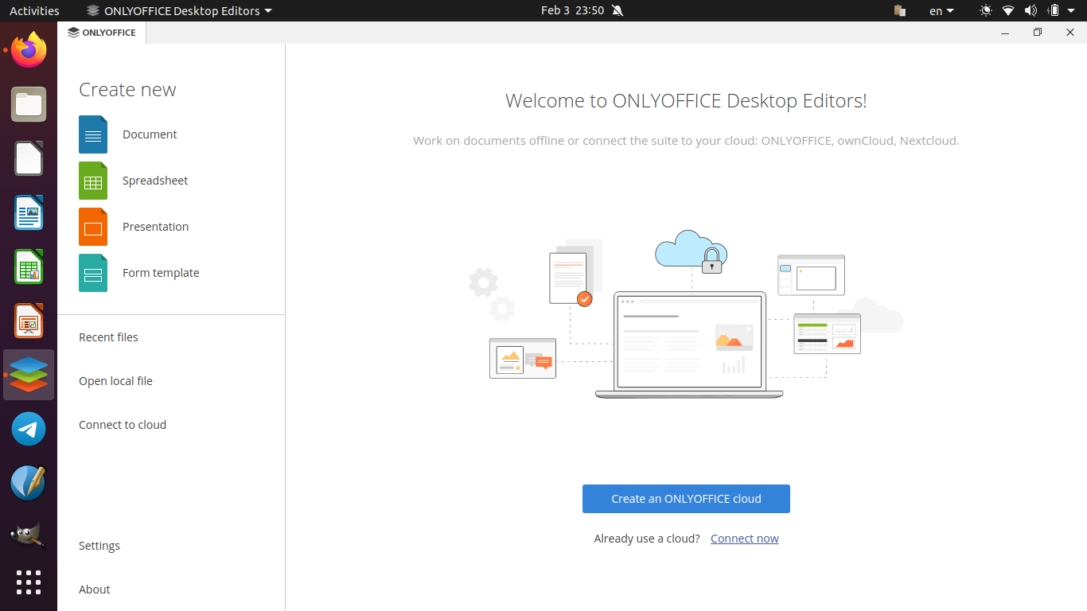Open the en keyboard layout dropdown

pos(941,10)
